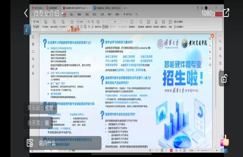Click the bookmark icon in left sidebar
Viewport: 243px width, 157px height.
point(33,37)
